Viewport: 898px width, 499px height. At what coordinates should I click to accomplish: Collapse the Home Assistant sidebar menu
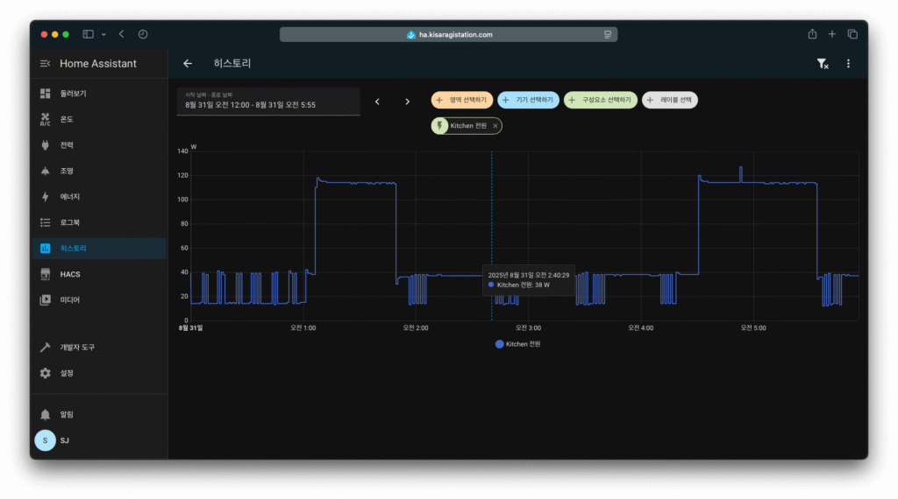click(46, 64)
